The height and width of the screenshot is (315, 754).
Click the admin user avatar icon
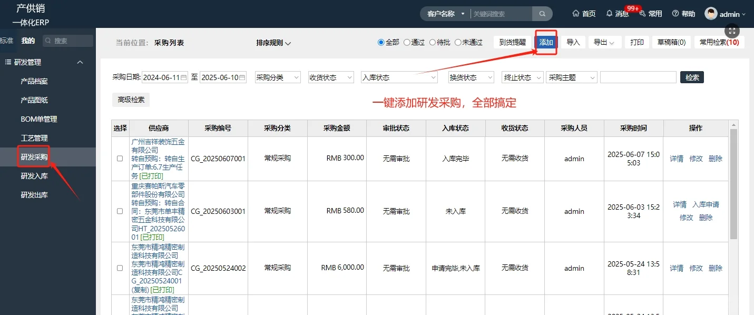pos(712,13)
